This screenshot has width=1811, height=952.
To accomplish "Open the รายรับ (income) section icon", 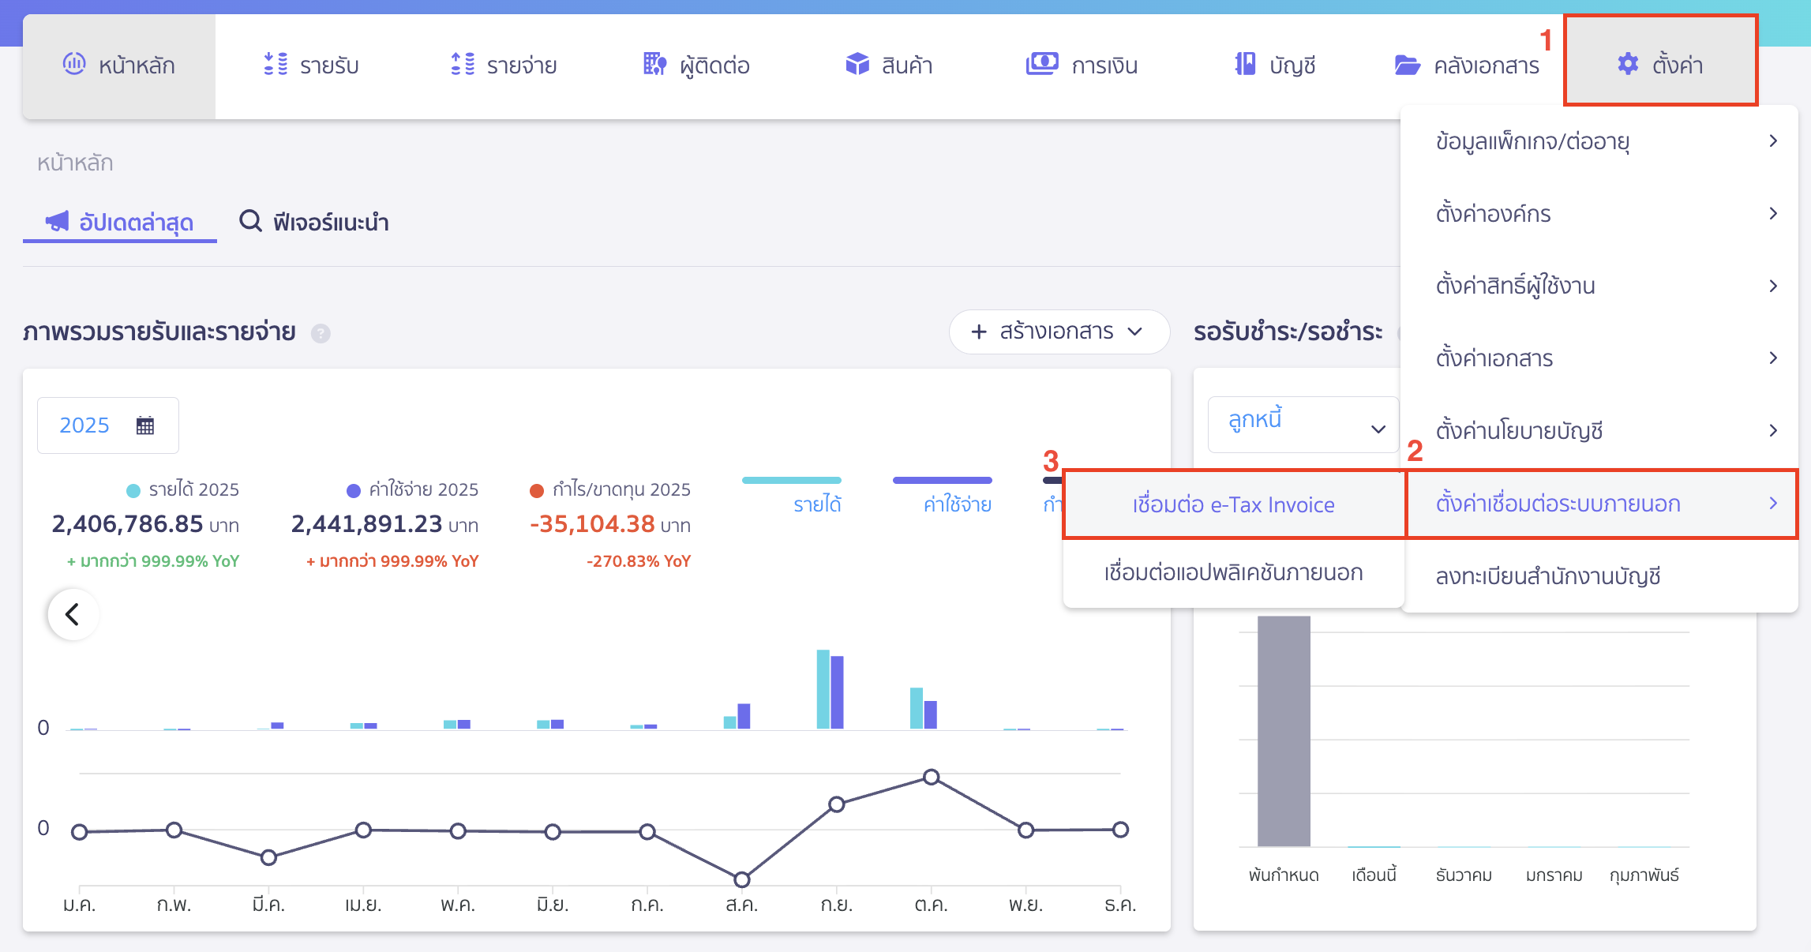I will point(276,65).
